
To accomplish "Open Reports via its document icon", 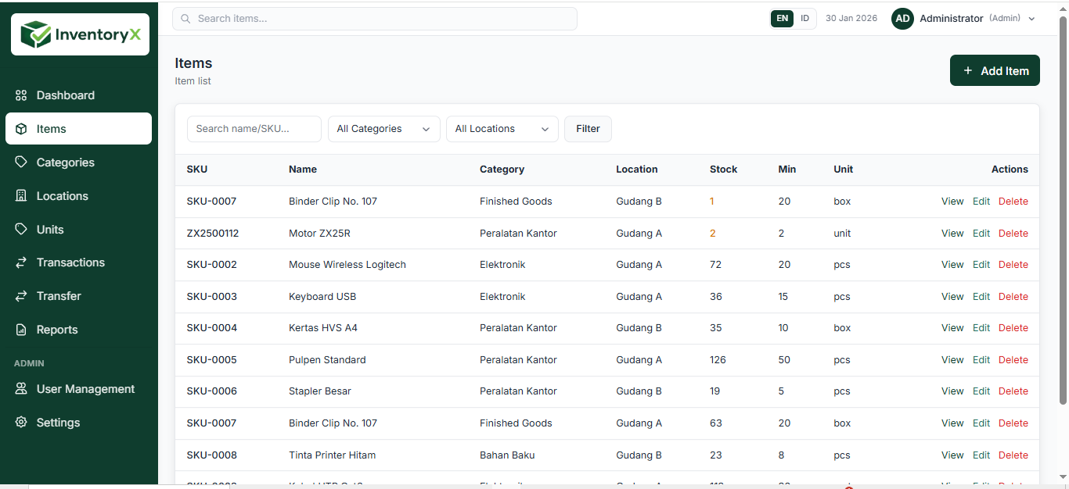I will 21,329.
